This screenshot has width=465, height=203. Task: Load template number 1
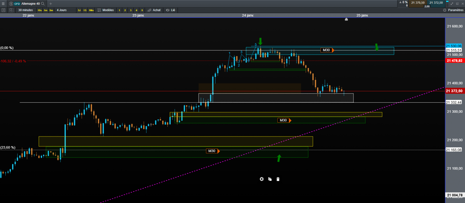pos(119,10)
